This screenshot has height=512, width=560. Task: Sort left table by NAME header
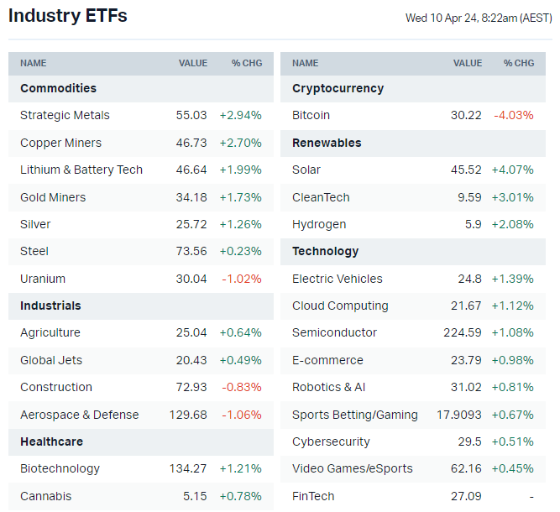[x=34, y=63]
